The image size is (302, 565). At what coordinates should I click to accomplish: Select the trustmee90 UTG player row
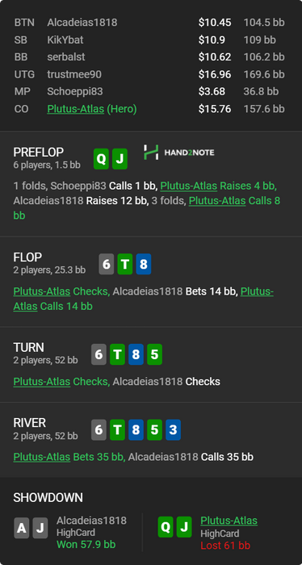pyautogui.click(x=149, y=74)
